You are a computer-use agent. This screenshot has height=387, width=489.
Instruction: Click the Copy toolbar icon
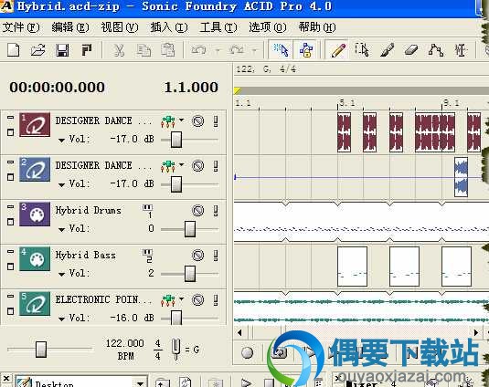pos(144,50)
